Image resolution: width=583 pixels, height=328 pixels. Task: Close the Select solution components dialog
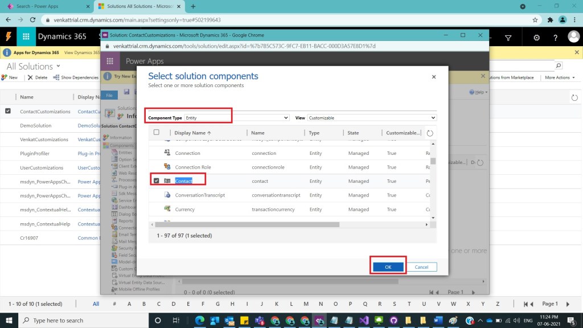pyautogui.click(x=434, y=77)
